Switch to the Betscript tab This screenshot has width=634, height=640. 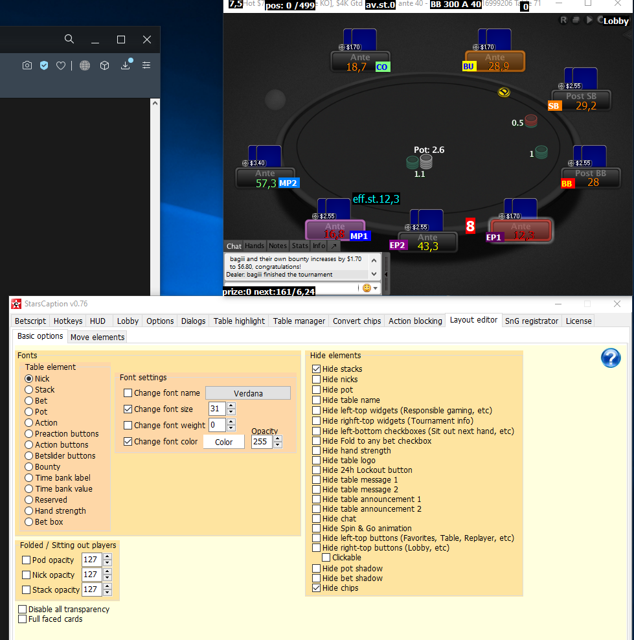pyautogui.click(x=30, y=321)
